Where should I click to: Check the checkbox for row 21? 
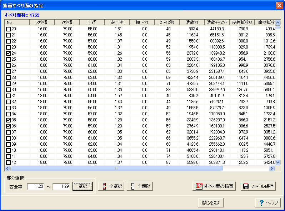[x=8, y=35]
